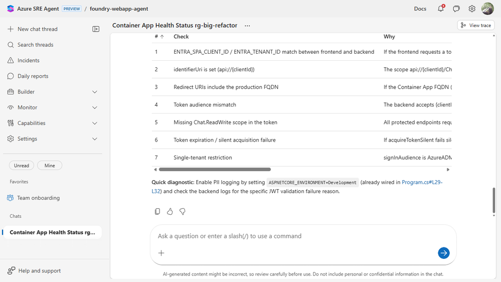Open the Incidents page

(x=29, y=60)
